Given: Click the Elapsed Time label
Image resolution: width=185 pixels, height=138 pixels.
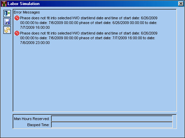Looking at the screenshot, I should pos(38,125).
